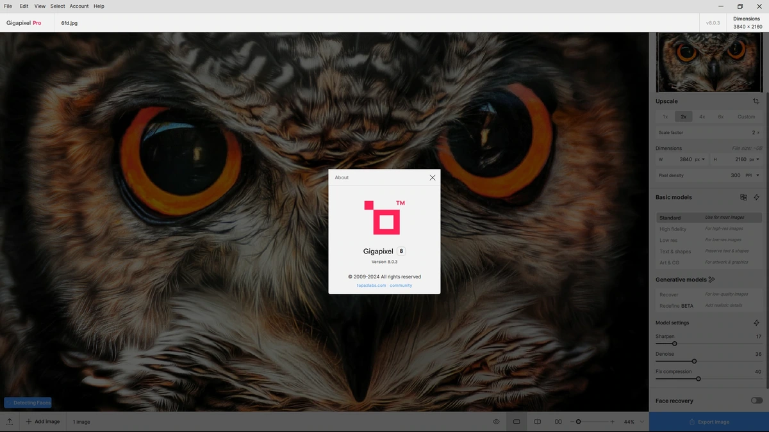The width and height of the screenshot is (769, 432).
Task: Toggle the eye preview visibility icon
Action: tap(496, 422)
